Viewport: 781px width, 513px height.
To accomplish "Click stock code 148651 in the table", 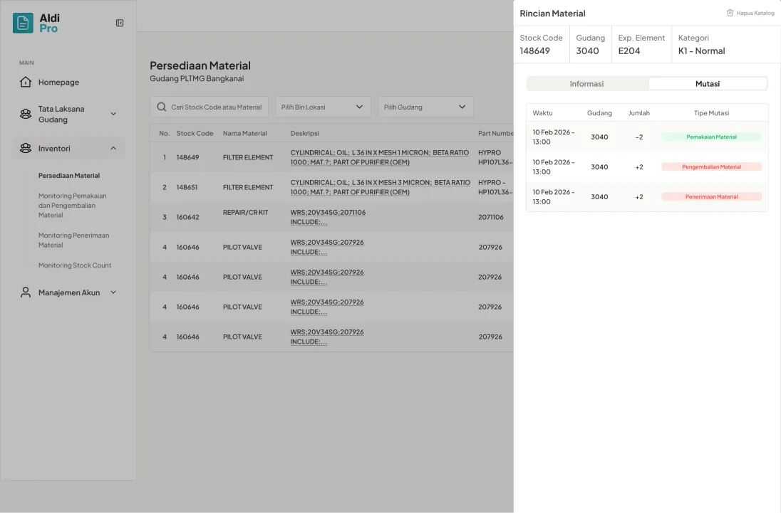I will tap(187, 187).
